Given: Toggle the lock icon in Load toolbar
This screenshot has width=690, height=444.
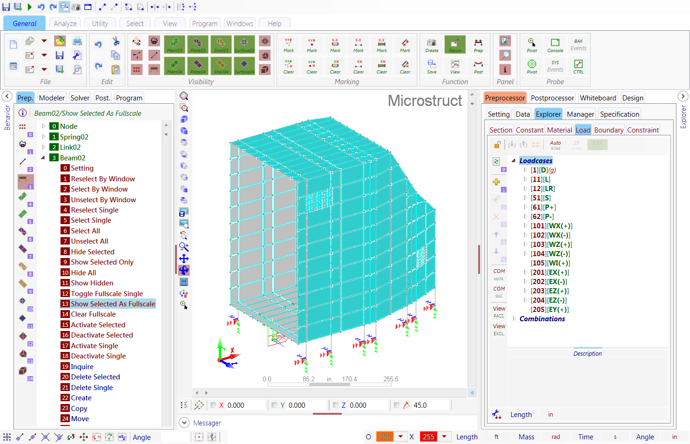Looking at the screenshot, I should [497, 145].
